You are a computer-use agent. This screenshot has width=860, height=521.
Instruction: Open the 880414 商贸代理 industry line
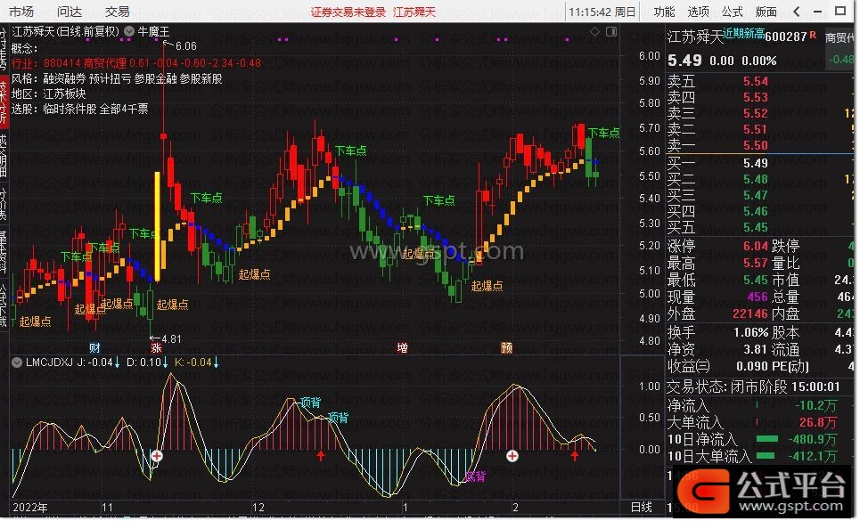coord(136,63)
